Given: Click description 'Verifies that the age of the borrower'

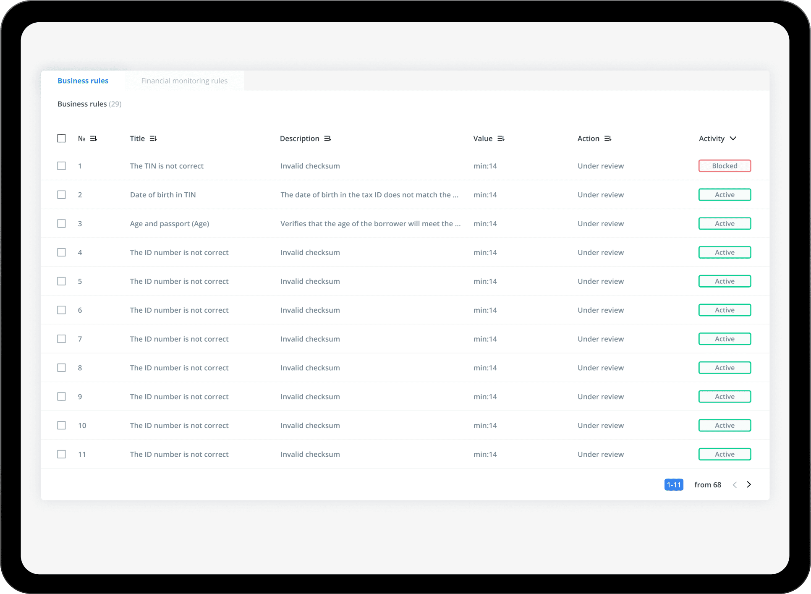Looking at the screenshot, I should pos(371,224).
